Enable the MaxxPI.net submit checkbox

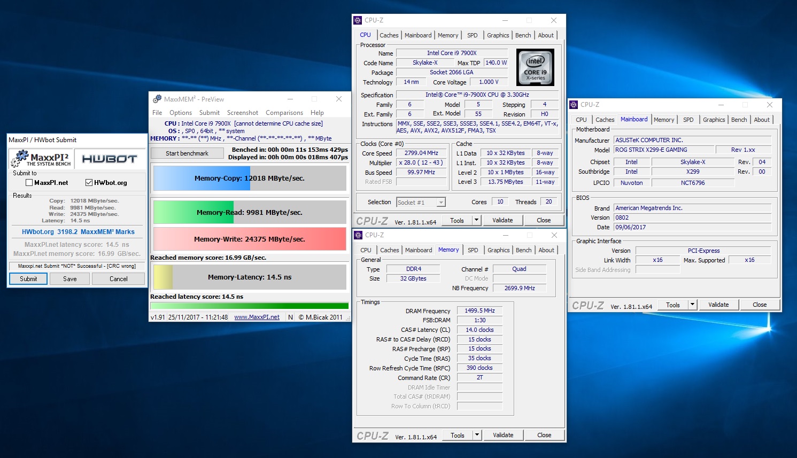tap(29, 183)
